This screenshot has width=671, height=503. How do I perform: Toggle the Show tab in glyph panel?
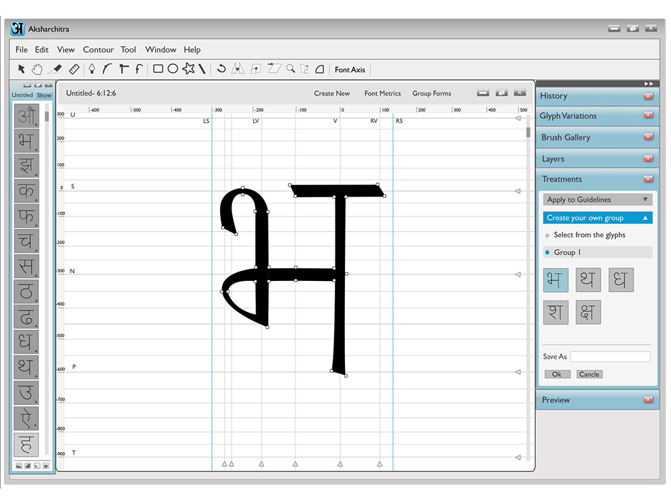coord(44,95)
